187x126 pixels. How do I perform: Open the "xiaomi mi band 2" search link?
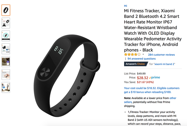point(164,64)
